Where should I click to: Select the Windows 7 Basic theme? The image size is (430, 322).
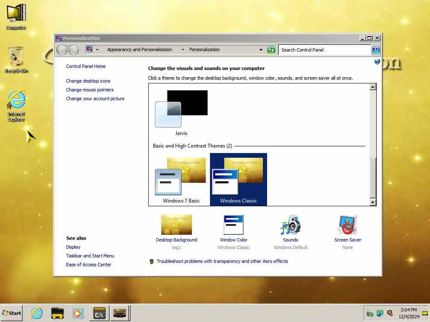click(181, 179)
